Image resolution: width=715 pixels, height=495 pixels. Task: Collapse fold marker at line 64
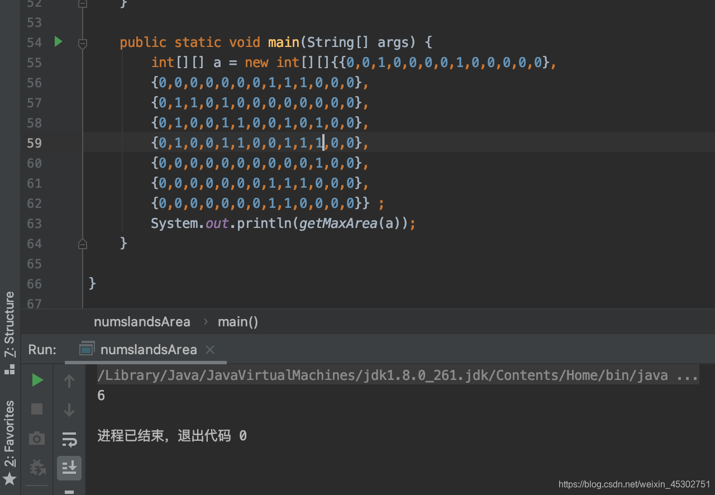83,244
